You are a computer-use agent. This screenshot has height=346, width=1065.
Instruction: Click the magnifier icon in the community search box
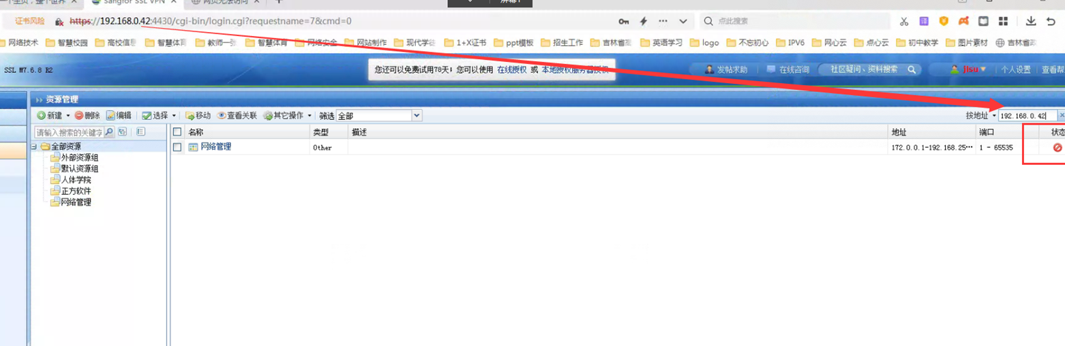[x=910, y=69]
